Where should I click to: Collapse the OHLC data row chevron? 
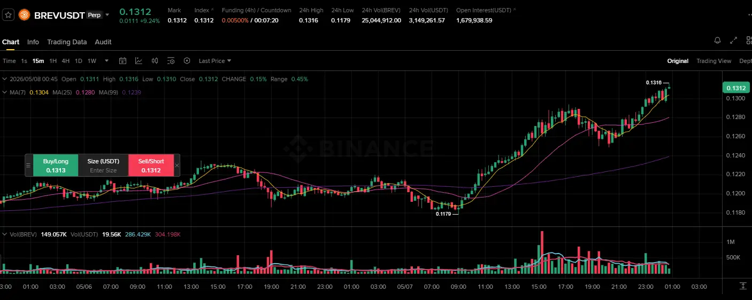(x=5, y=79)
